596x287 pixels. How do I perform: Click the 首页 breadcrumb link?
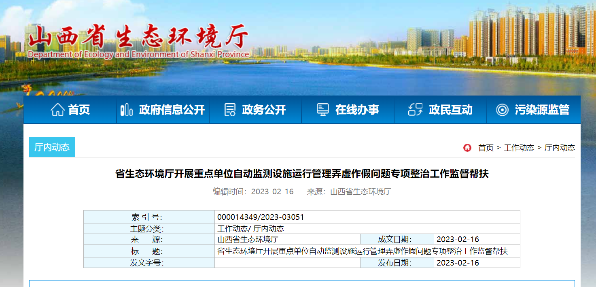[x=486, y=148]
